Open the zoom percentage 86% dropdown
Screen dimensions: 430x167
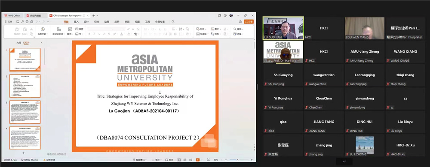(221, 160)
